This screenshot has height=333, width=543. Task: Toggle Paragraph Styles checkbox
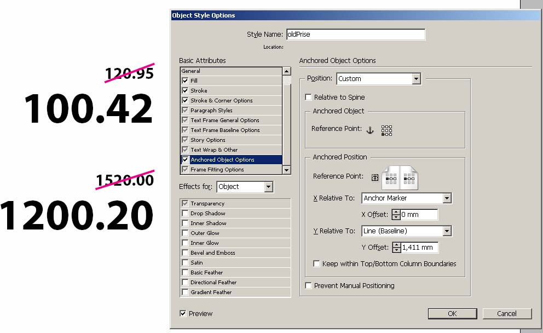click(185, 110)
